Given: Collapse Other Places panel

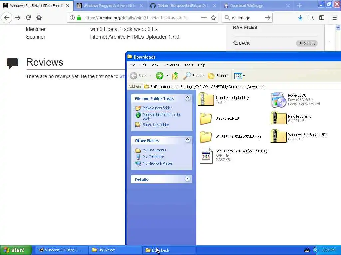Looking at the screenshot, I should tap(188, 140).
